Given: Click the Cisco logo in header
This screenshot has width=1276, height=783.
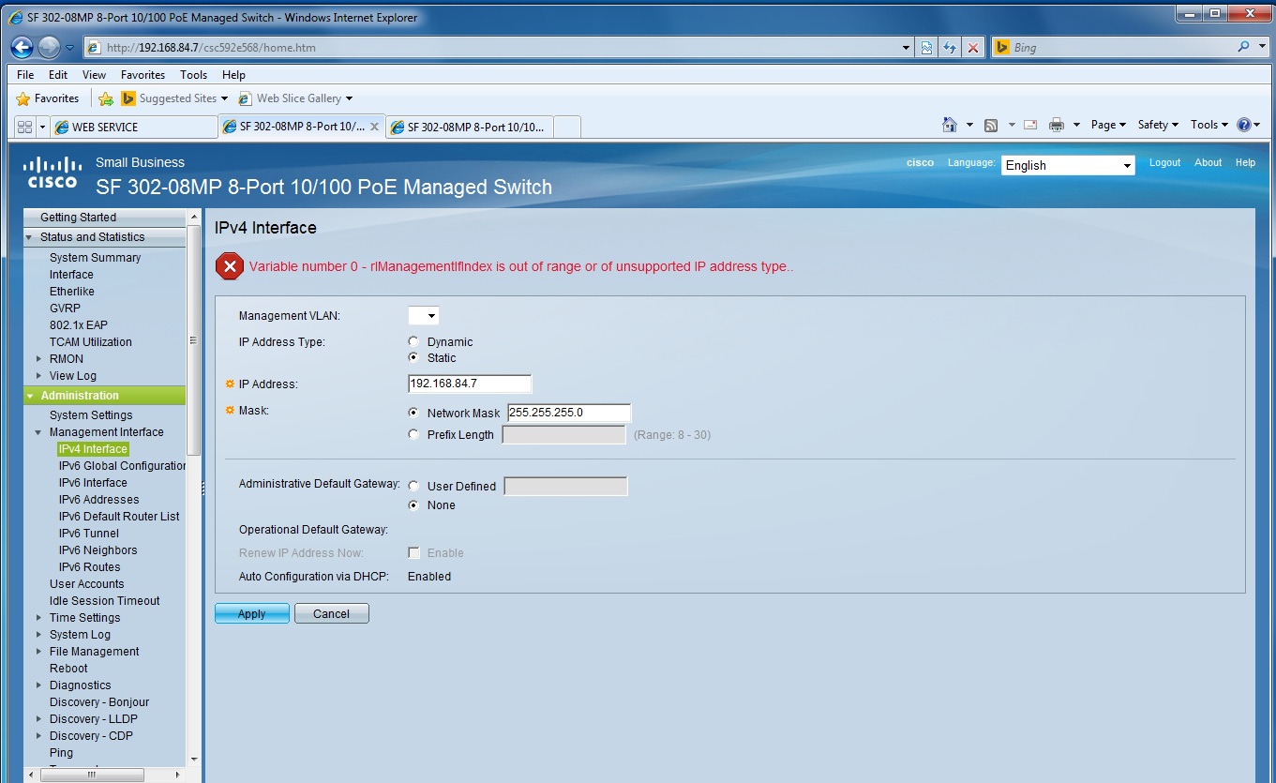Looking at the screenshot, I should 53,173.
